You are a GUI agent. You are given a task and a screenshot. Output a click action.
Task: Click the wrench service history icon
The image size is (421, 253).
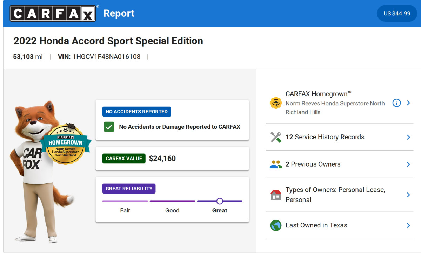[x=276, y=137]
